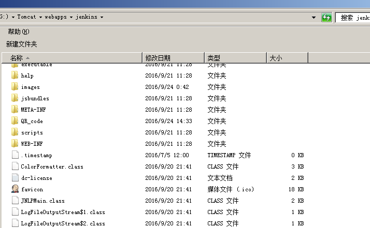Click the QR_code date 2016/9/24 14:33

tap(168, 121)
